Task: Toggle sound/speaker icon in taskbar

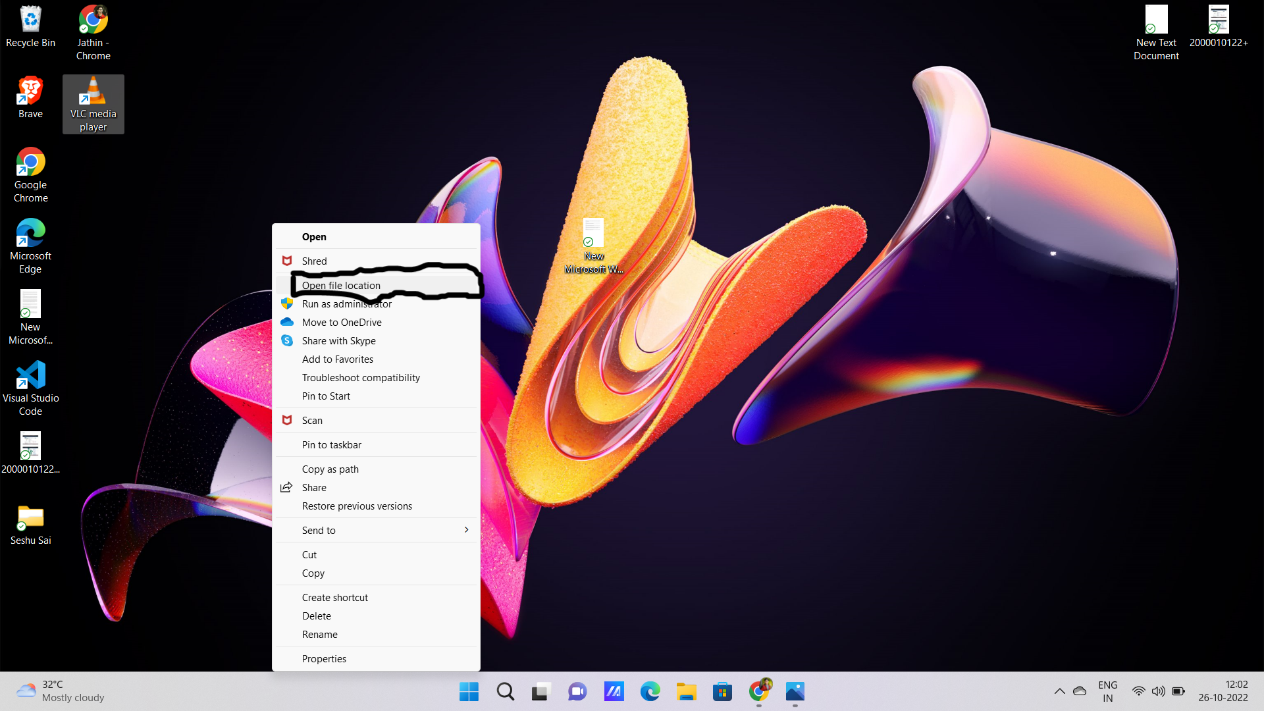Action: 1159,691
